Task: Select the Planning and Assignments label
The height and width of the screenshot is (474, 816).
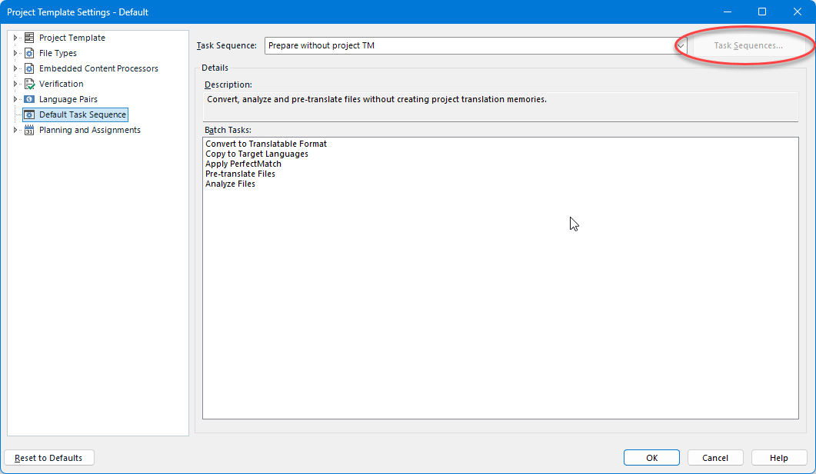Action: (x=89, y=130)
